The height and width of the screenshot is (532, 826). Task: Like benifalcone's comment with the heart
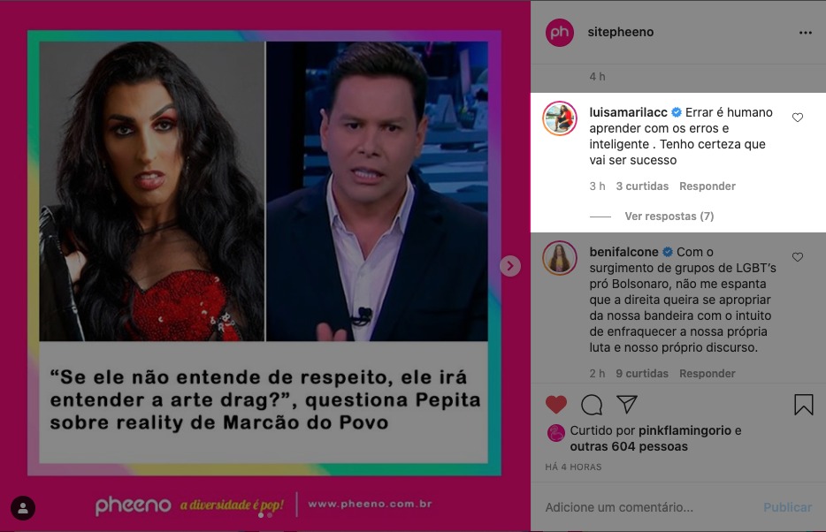(798, 257)
